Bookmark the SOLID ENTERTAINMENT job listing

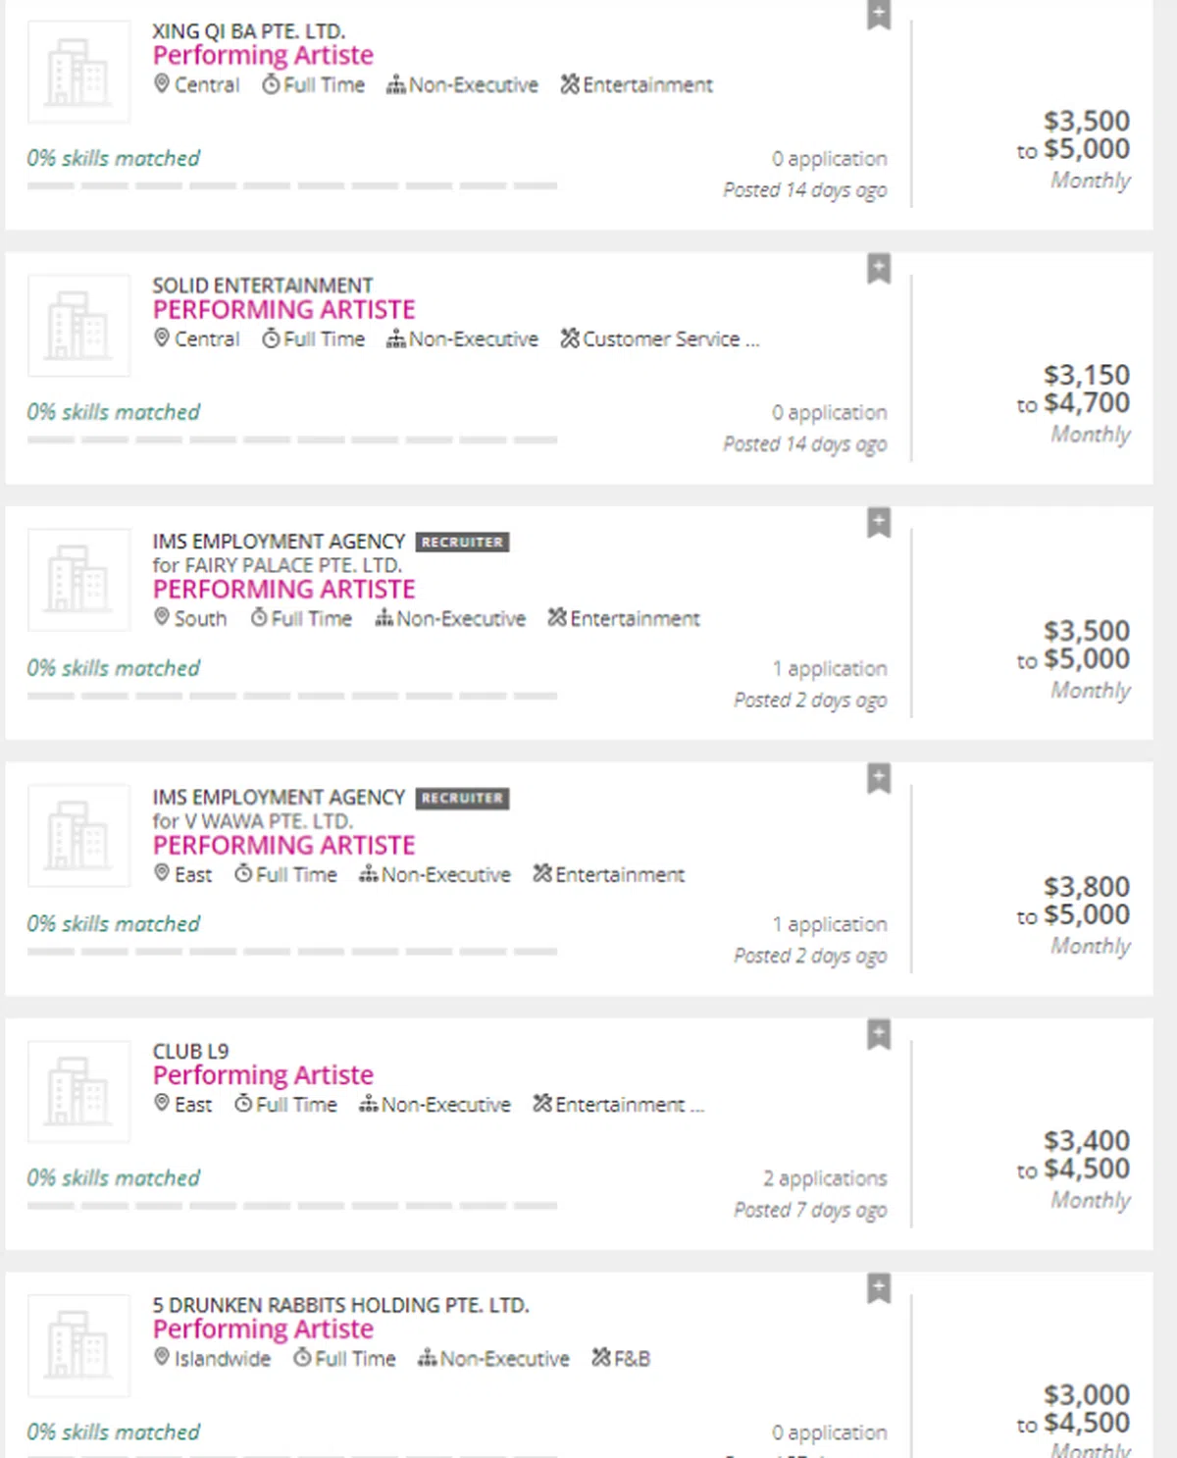[879, 268]
